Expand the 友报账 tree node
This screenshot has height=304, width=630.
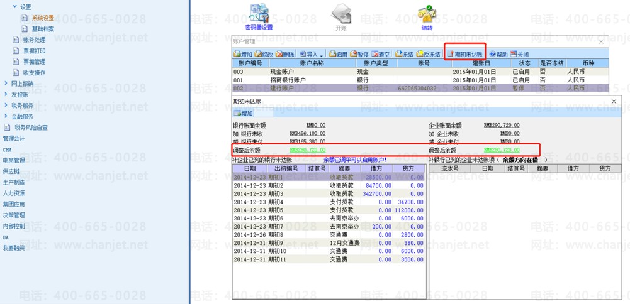tap(6, 95)
